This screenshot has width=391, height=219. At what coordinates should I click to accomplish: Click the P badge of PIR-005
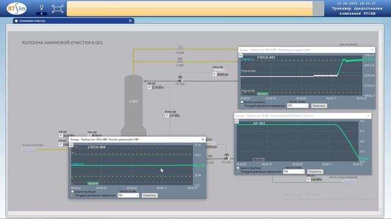pyautogui.click(x=149, y=88)
